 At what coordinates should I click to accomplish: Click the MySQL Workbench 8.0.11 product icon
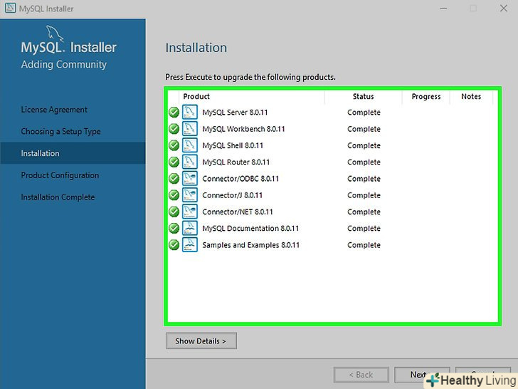point(190,129)
